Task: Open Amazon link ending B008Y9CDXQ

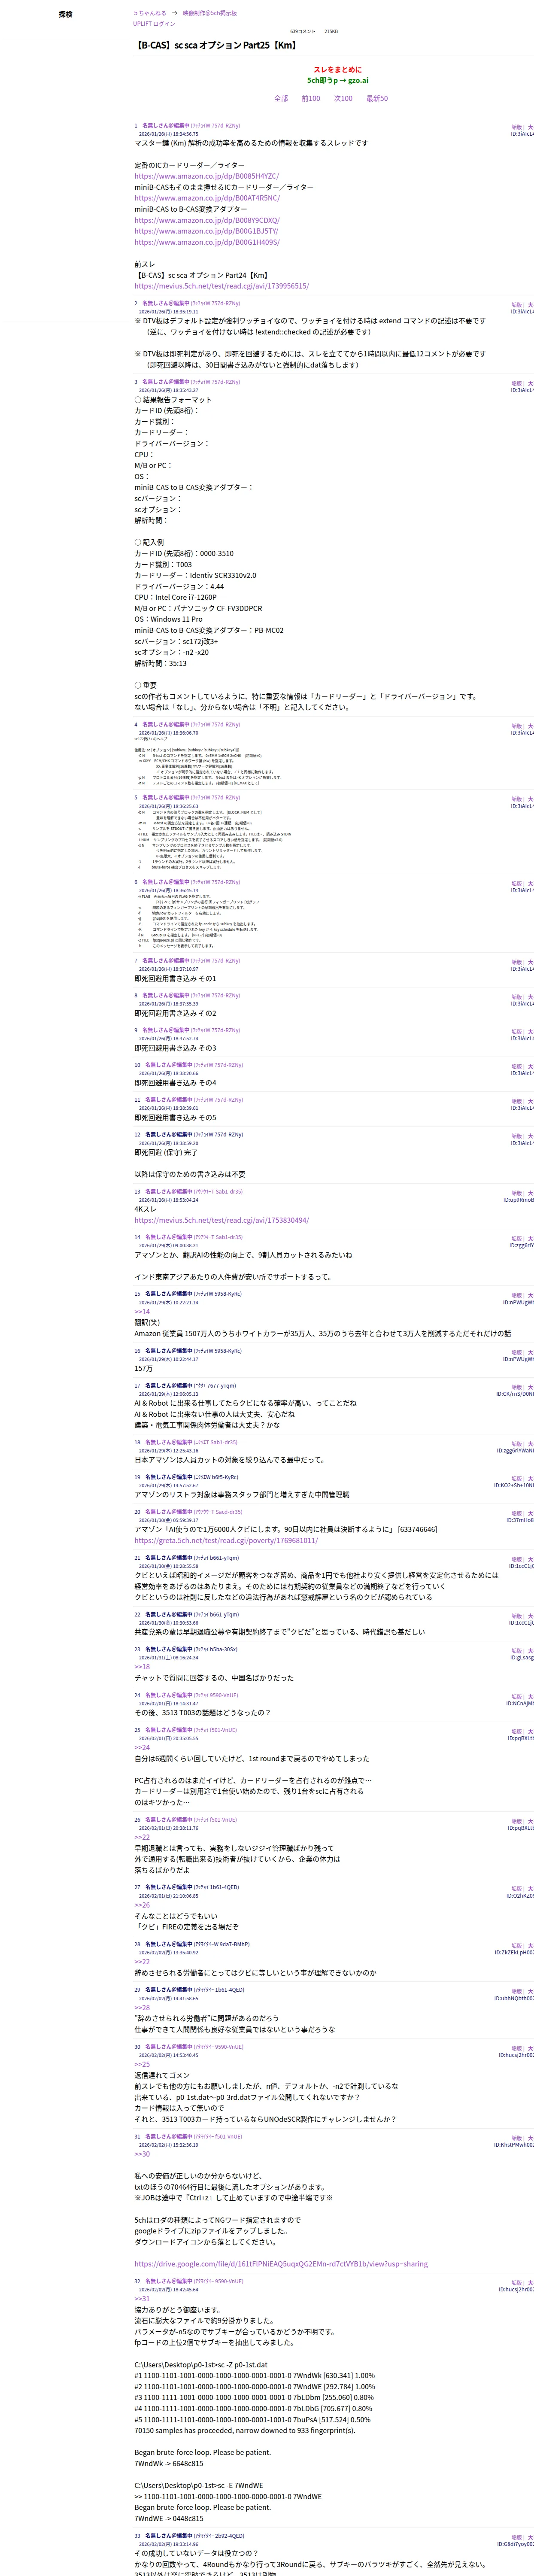Action: point(207,220)
